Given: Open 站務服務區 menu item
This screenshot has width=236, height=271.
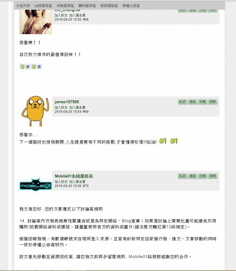Looking at the screenshot, I should coord(43,6).
